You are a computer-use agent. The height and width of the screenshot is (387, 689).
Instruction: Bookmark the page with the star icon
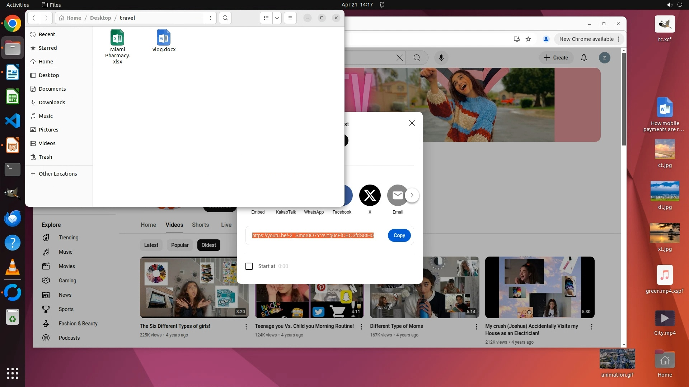pos(528,39)
